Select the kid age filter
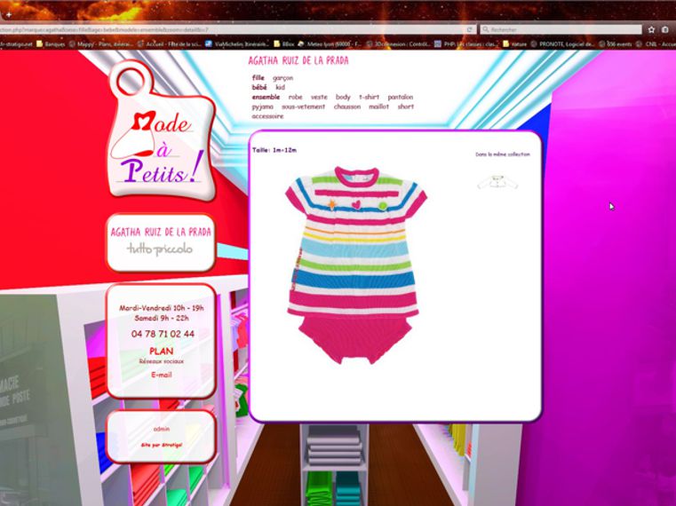The image size is (676, 506). click(x=280, y=87)
